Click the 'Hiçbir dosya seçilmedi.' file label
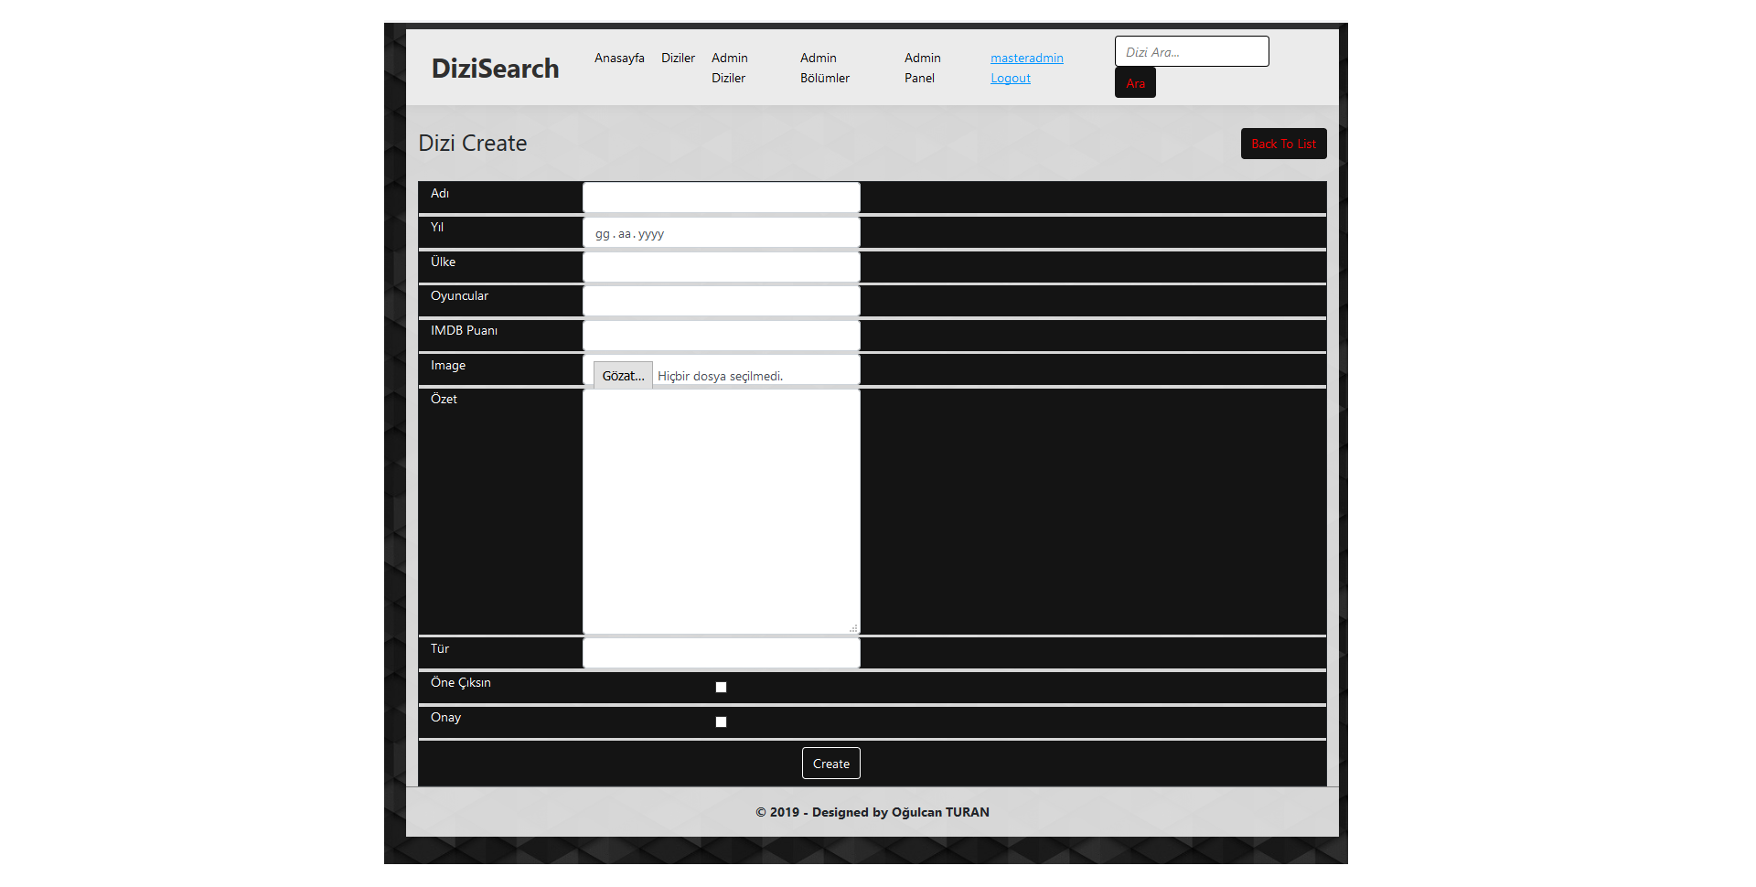The image size is (1756, 887). [x=720, y=376]
